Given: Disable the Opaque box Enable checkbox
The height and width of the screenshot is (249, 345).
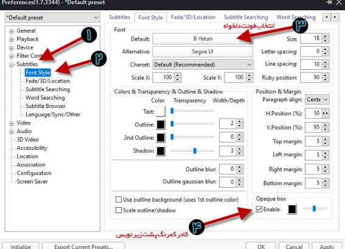Looking at the screenshot, I should point(259,209).
